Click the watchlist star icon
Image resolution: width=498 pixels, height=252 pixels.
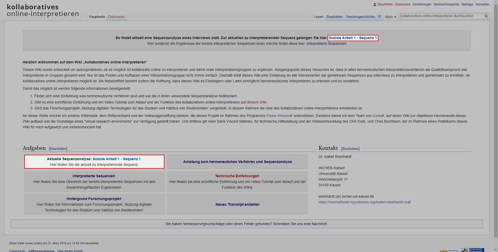point(379,16)
